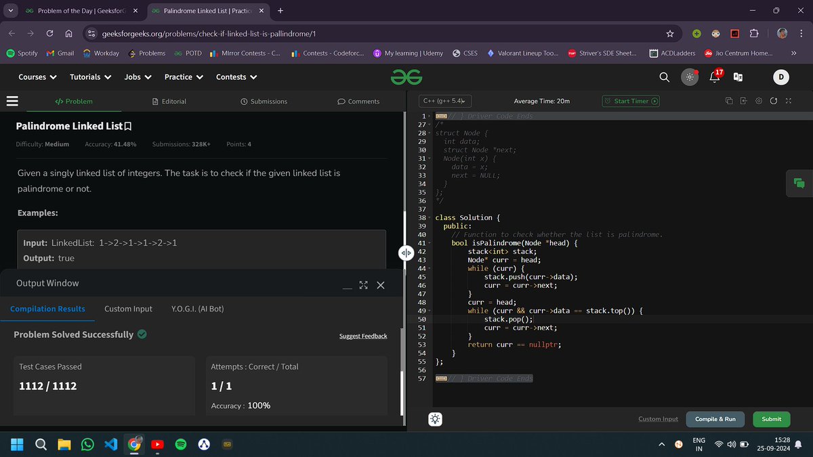The height and width of the screenshot is (457, 813).
Task: Open the Windows Start menu
Action: click(17, 444)
